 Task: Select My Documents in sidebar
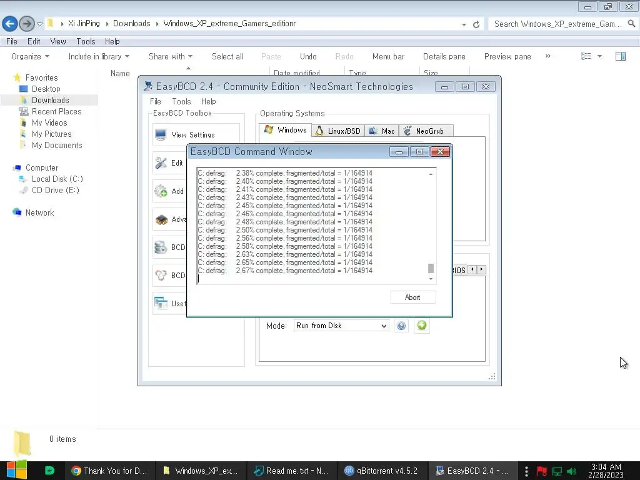(57, 145)
